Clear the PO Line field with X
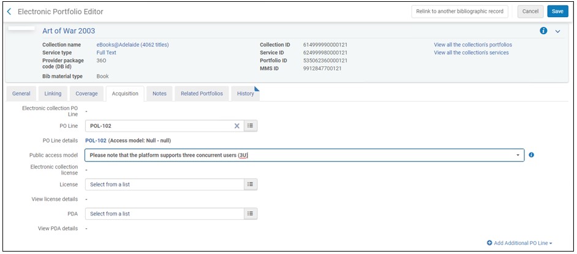The width and height of the screenshot is (577, 254). point(237,126)
